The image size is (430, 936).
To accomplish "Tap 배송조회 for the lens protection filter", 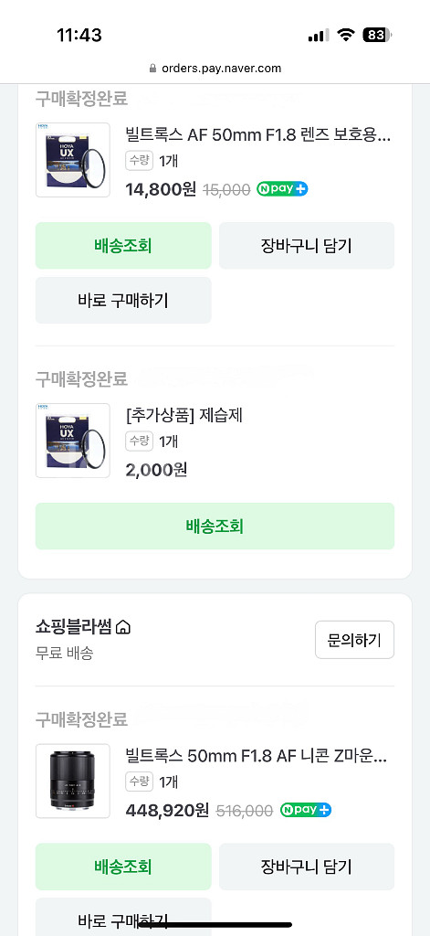I will 123,245.
